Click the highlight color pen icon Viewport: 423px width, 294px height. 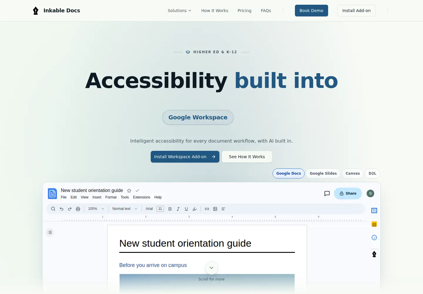pos(194,209)
